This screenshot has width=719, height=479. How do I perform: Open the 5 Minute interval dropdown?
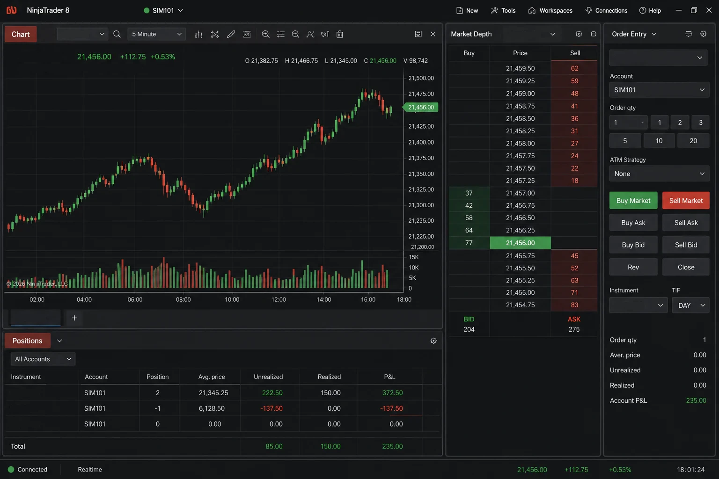point(156,34)
